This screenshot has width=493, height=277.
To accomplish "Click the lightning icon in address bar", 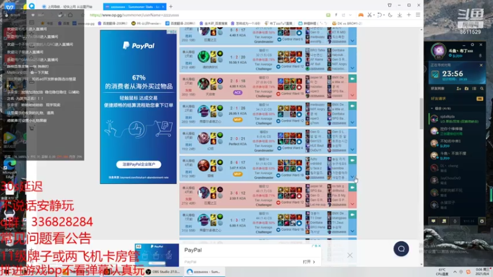I will (336, 15).
